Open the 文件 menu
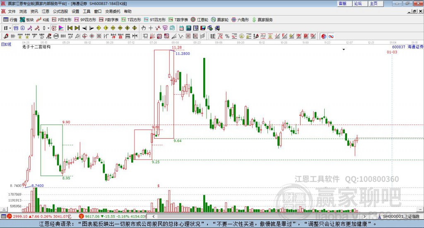This screenshot has height=228, width=424. pyautogui.click(x=12, y=11)
